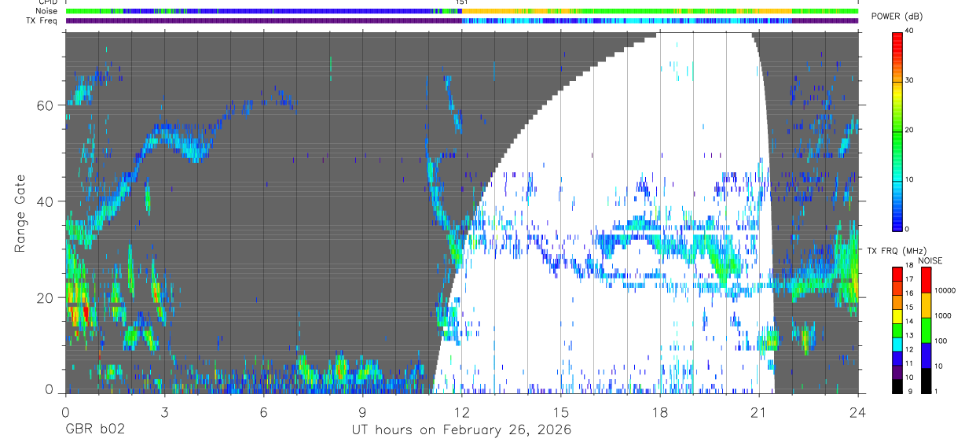Click the yellow segment of the TX FRQ scale
Viewport: 965px width, 446px height.
(x=897, y=316)
